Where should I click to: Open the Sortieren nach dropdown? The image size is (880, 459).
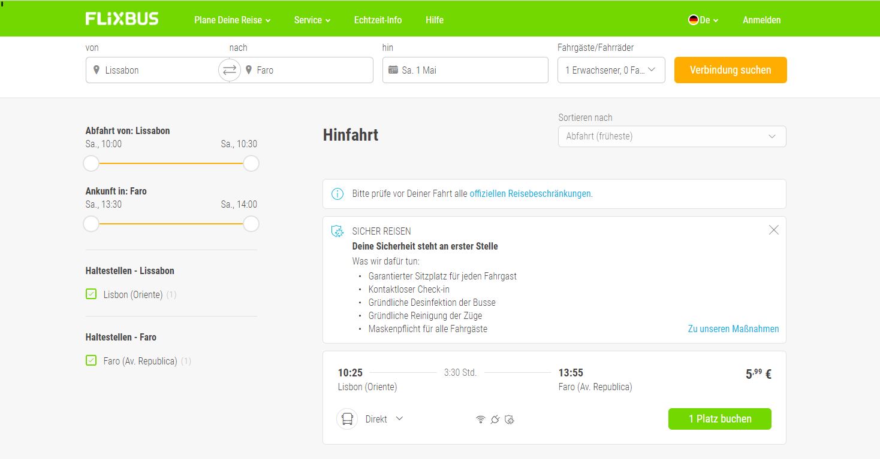(672, 136)
